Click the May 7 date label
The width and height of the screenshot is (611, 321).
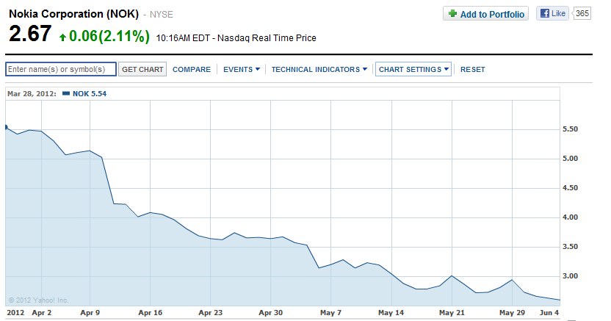(330, 312)
